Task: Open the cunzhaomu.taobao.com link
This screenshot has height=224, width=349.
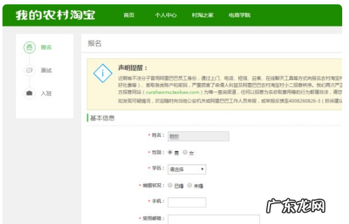Action: pos(172,92)
